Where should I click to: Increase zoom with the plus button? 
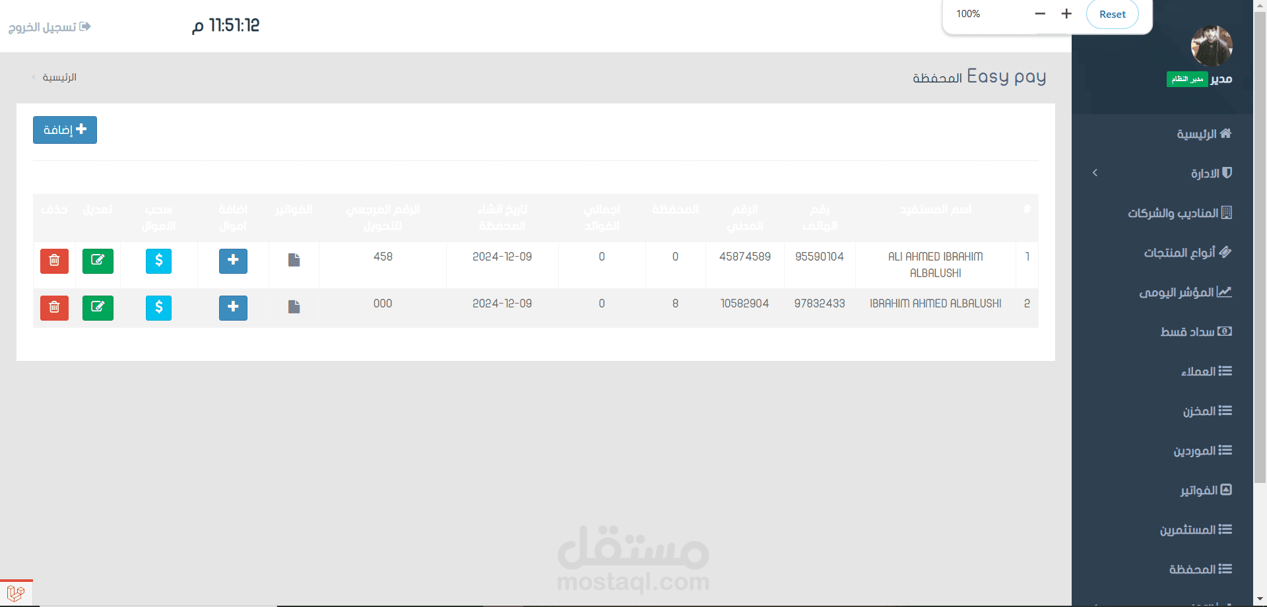(1066, 14)
